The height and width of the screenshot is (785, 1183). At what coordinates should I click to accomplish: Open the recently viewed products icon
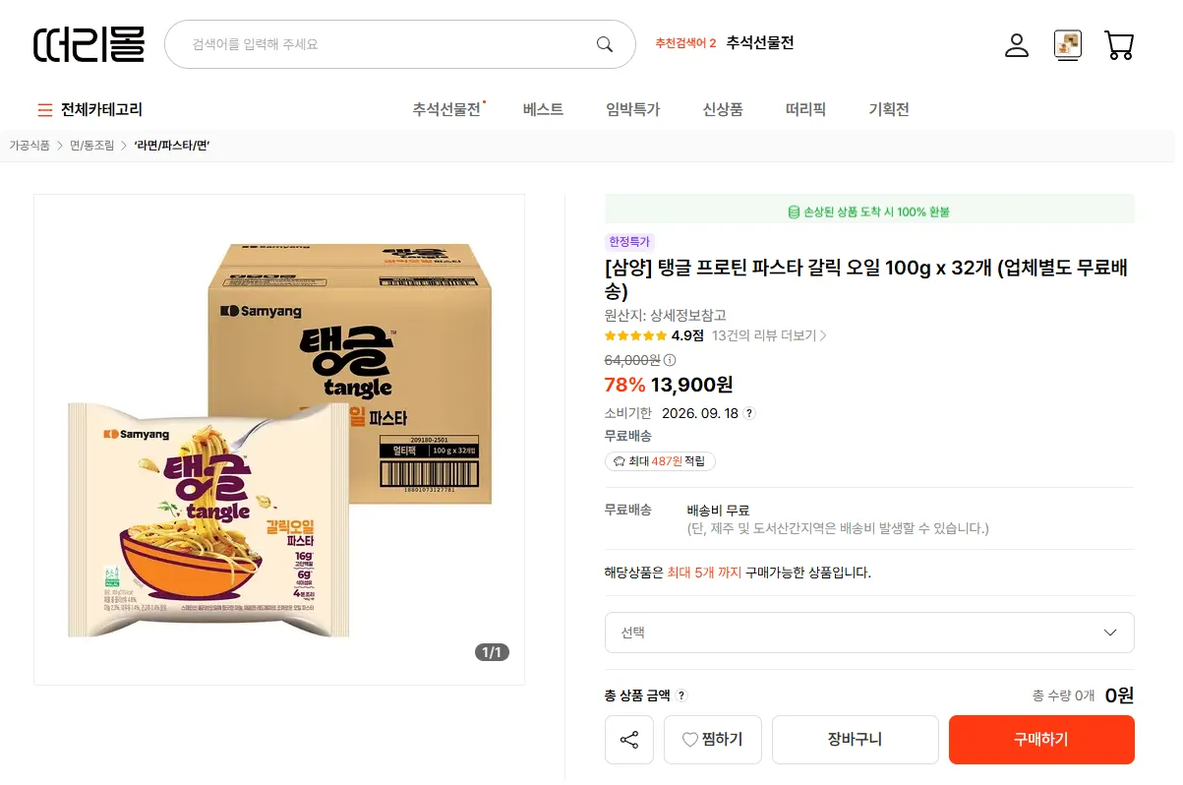(x=1067, y=45)
